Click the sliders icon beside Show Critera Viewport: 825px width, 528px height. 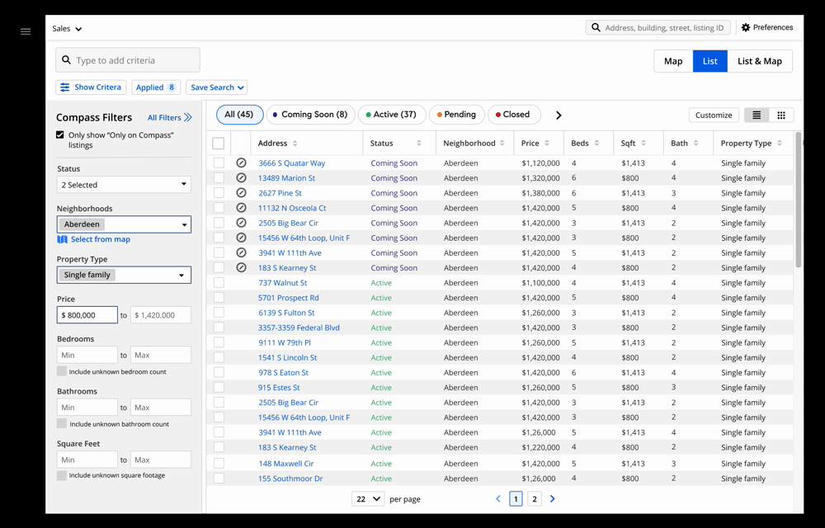click(64, 87)
